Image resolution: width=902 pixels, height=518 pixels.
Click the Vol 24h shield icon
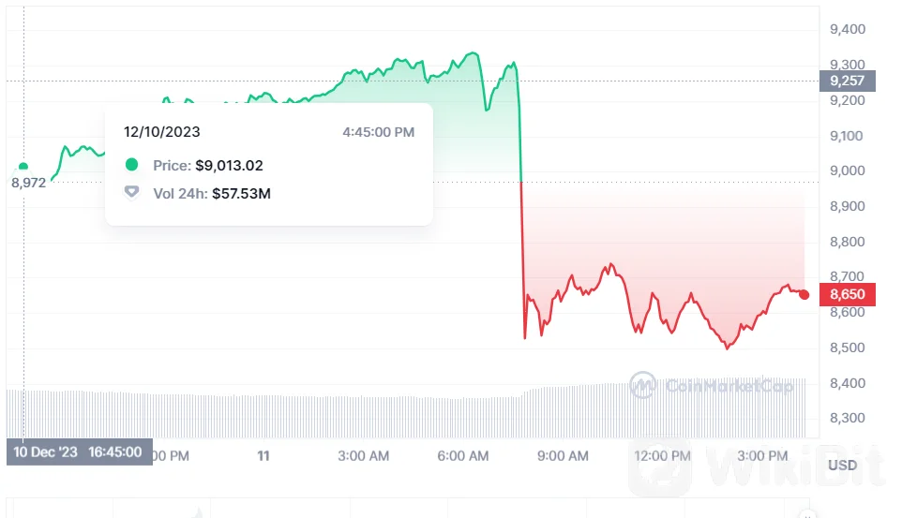[132, 192]
